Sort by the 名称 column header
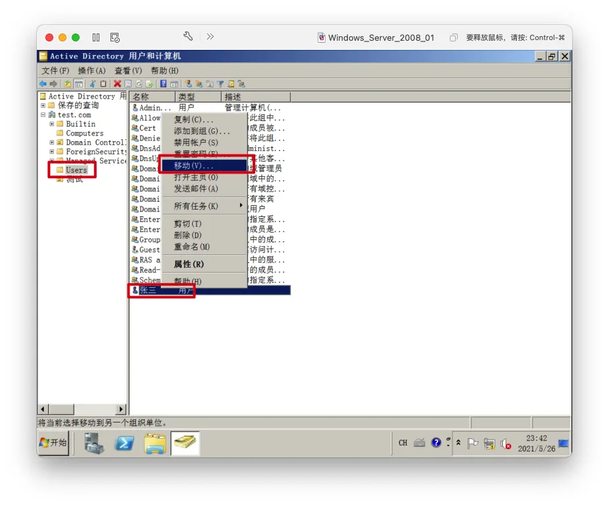The width and height of the screenshot is (609, 506). pyautogui.click(x=153, y=97)
